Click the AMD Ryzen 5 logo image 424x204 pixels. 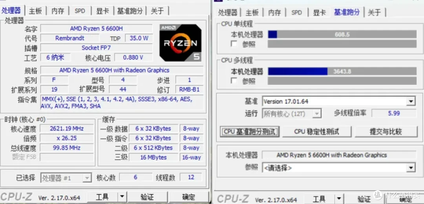[x=180, y=43]
